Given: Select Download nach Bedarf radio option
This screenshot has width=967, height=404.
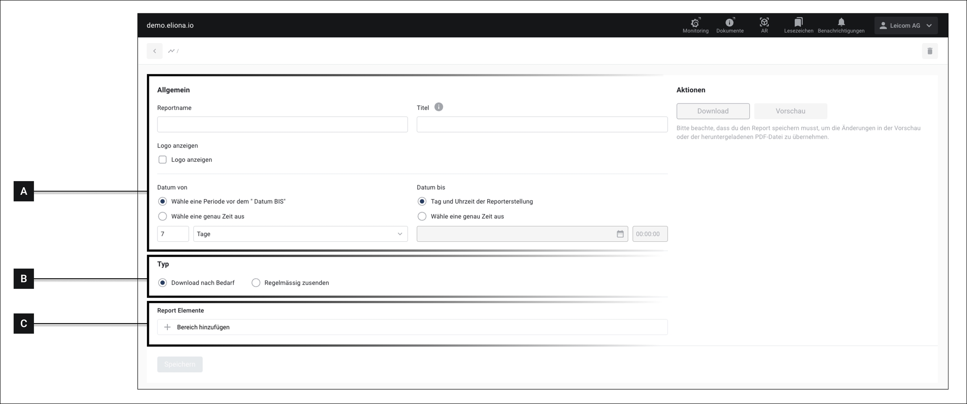Looking at the screenshot, I should [x=162, y=283].
